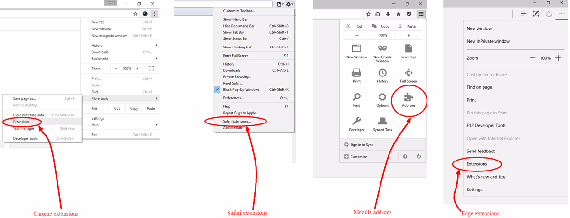Click the round extension icon in Chrome toolbar

145,14
